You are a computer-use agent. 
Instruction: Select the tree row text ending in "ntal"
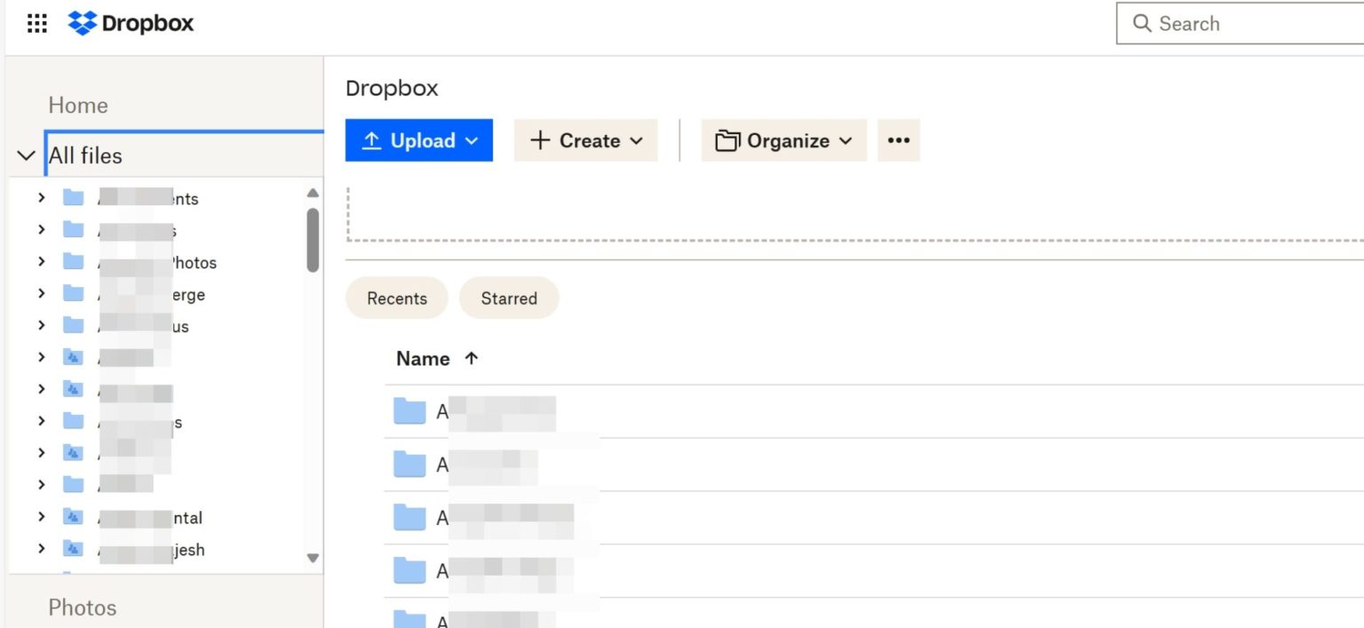point(150,518)
